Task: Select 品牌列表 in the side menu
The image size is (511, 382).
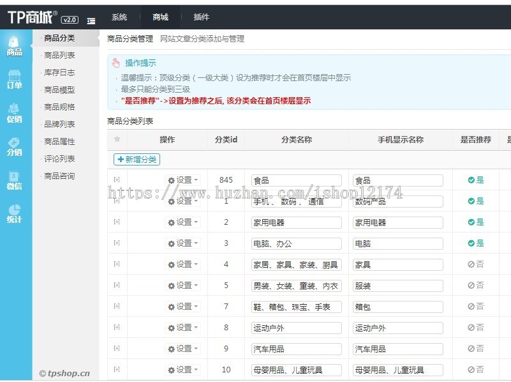Action: click(59, 125)
